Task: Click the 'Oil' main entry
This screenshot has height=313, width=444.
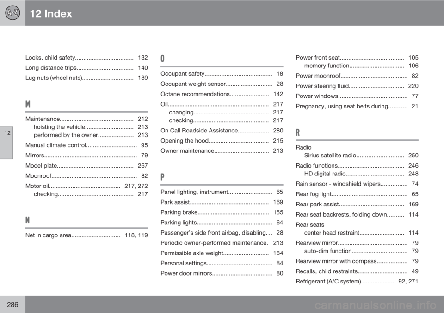Action: tap(222, 104)
